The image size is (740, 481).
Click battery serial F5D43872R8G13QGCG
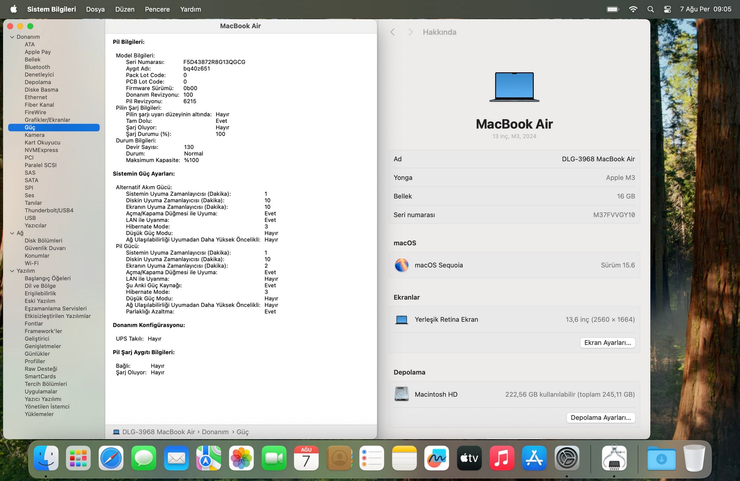214,62
